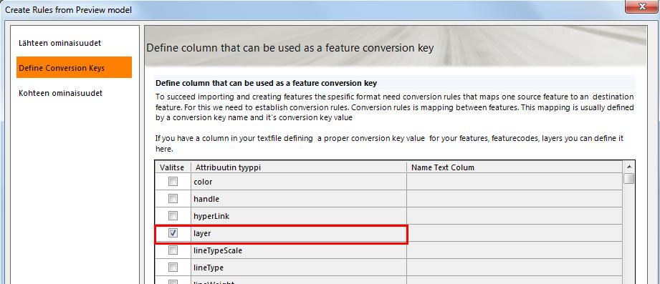
Task: Select the Name Text Colum cell for layer
Action: (515, 233)
